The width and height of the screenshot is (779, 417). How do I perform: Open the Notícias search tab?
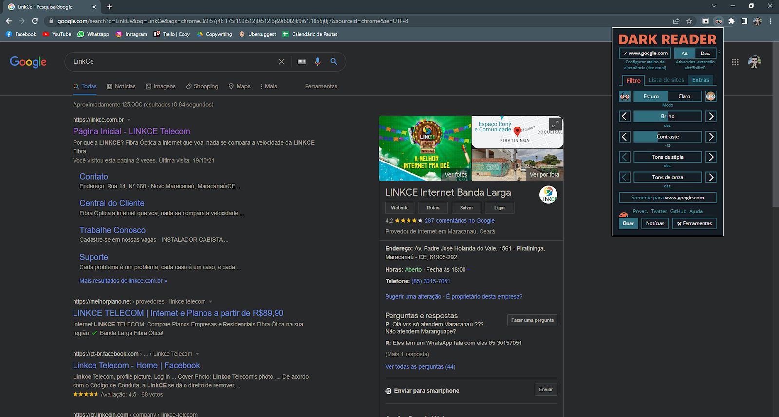(121, 86)
